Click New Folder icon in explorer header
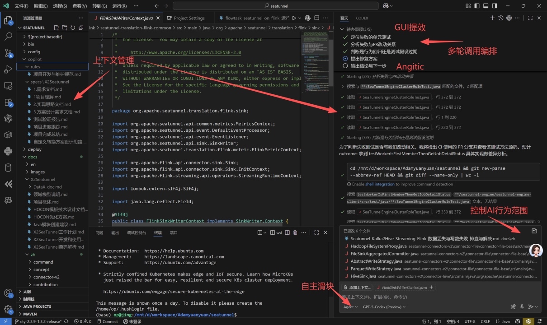Image resolution: width=547 pixels, height=325 pixels. tap(65, 28)
